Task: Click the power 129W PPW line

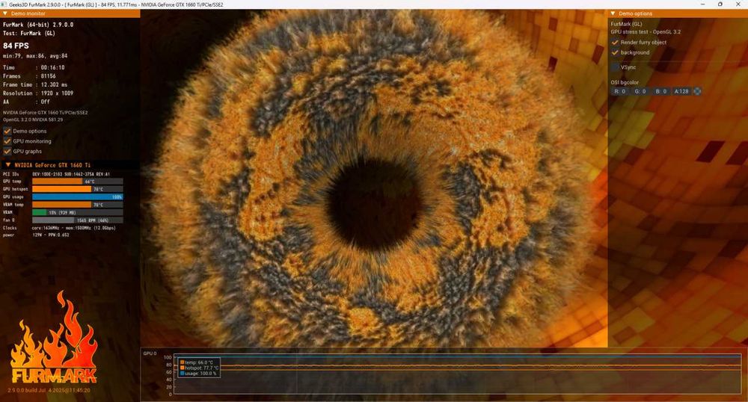Action: (x=36, y=235)
